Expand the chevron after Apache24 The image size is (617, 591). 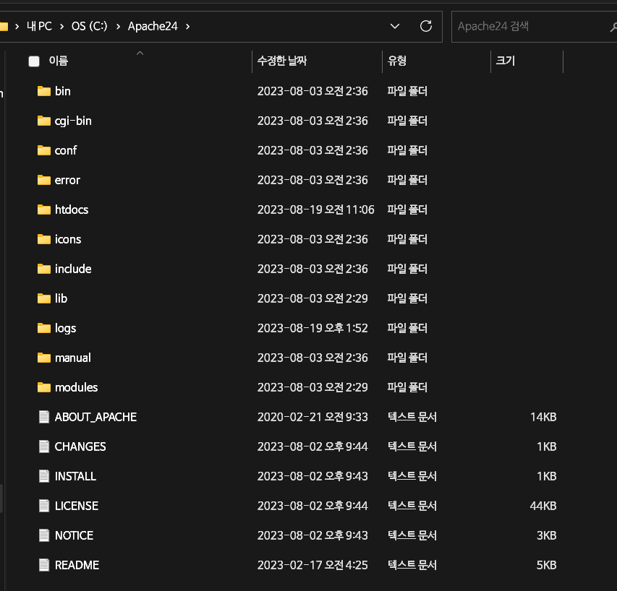coord(187,26)
